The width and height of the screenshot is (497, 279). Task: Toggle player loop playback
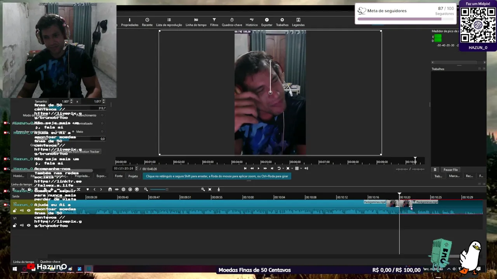coord(279,168)
